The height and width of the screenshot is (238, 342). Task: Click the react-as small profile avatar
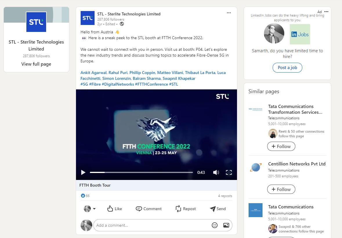[87, 209]
